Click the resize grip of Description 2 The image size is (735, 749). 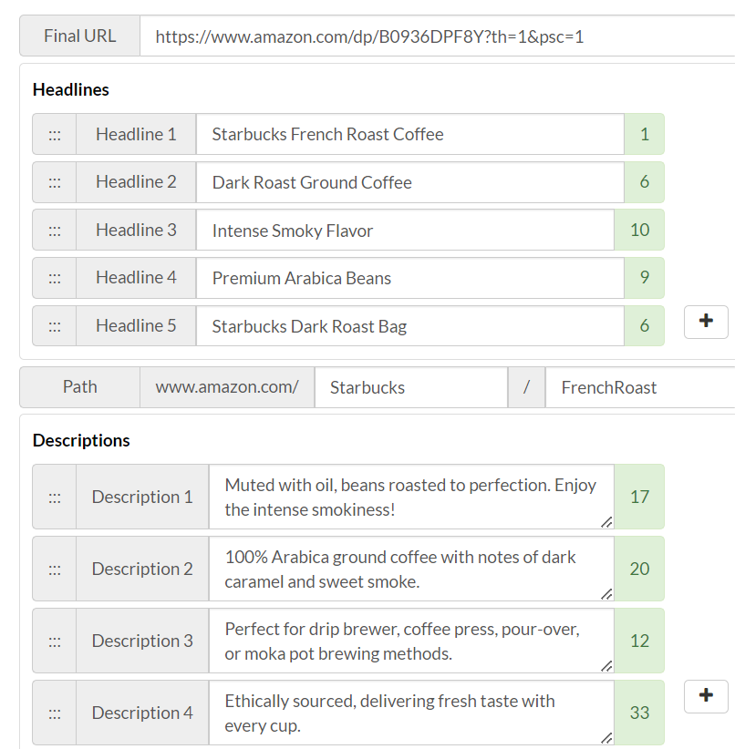pyautogui.click(x=606, y=594)
